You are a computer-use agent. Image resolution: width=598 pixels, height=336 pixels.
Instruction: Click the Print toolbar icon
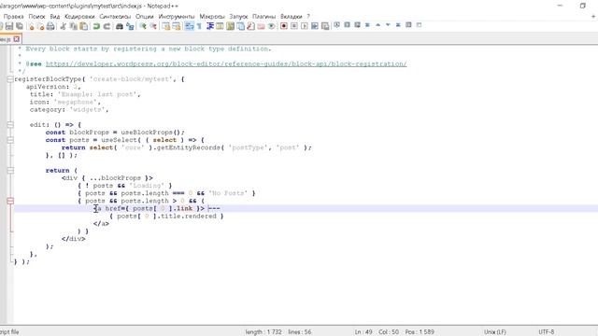click(50, 26)
